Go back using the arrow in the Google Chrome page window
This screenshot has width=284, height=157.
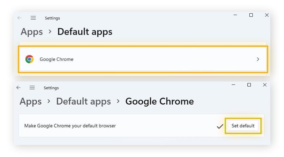point(19,88)
